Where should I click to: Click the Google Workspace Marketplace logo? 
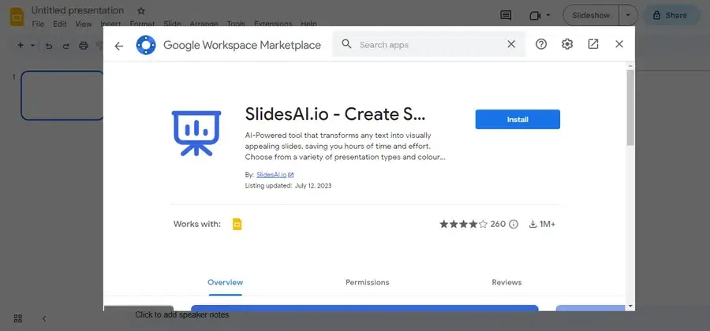pyautogui.click(x=146, y=45)
